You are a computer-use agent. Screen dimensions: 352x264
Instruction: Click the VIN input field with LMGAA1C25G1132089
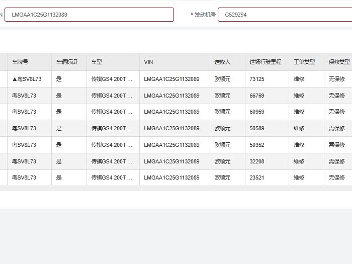[x=89, y=15]
